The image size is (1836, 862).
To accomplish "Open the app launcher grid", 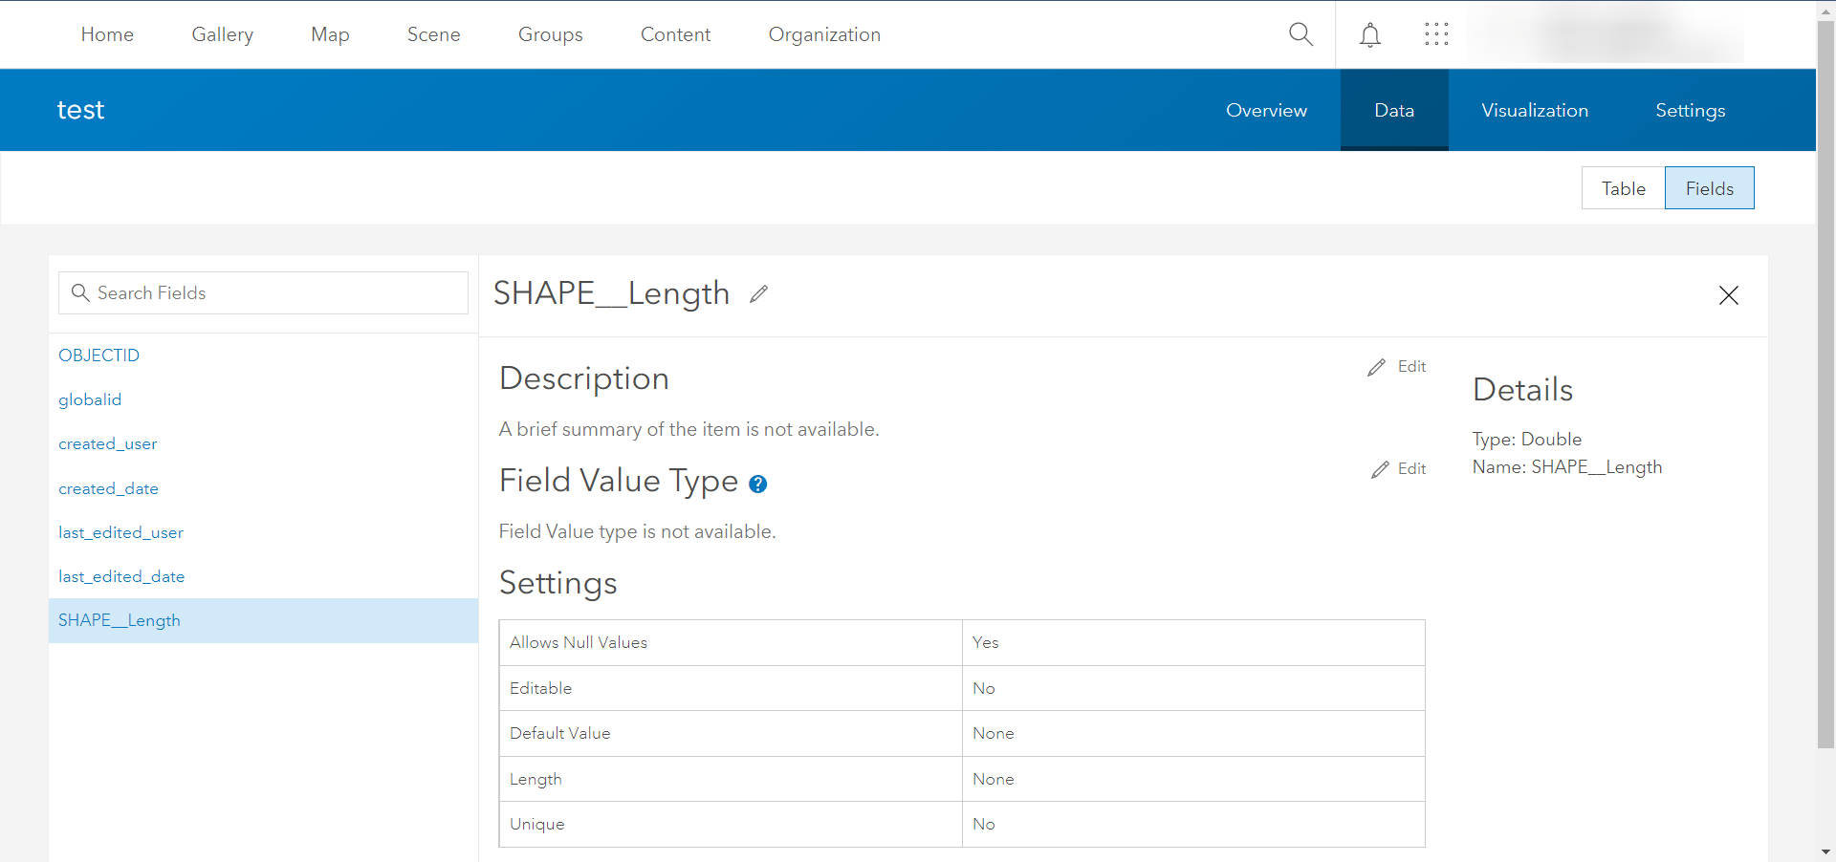I will tap(1436, 34).
